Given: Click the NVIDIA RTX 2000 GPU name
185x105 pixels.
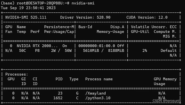Looking at the screenshot, I should pos(36,46).
